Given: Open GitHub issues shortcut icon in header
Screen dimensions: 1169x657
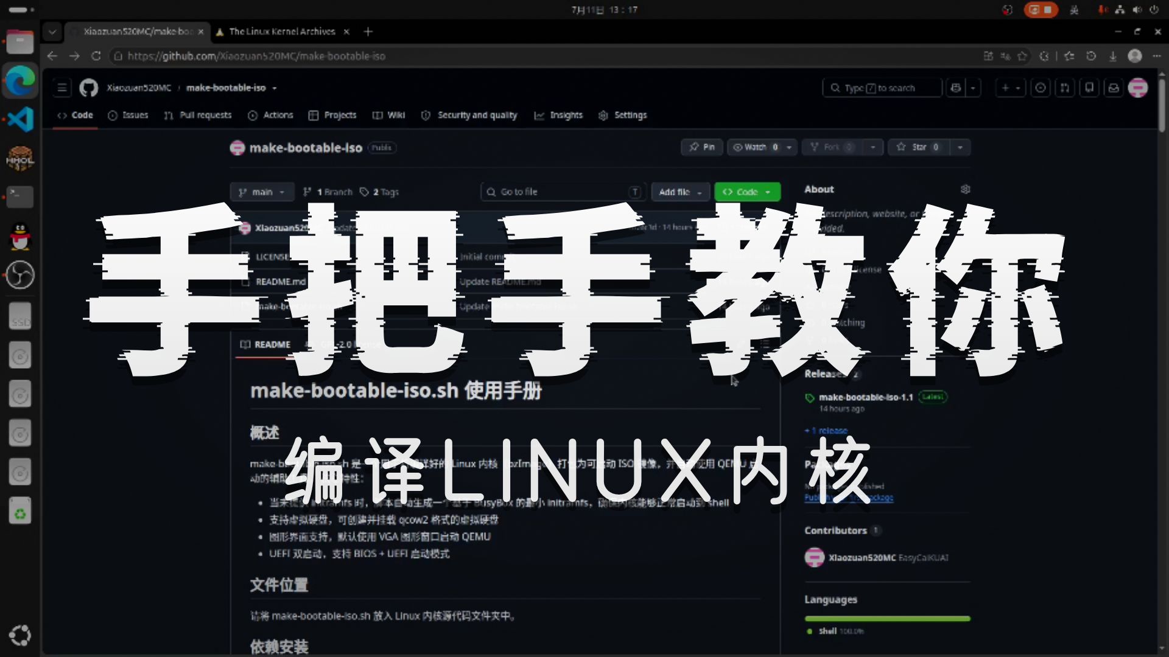Looking at the screenshot, I should (x=1041, y=88).
